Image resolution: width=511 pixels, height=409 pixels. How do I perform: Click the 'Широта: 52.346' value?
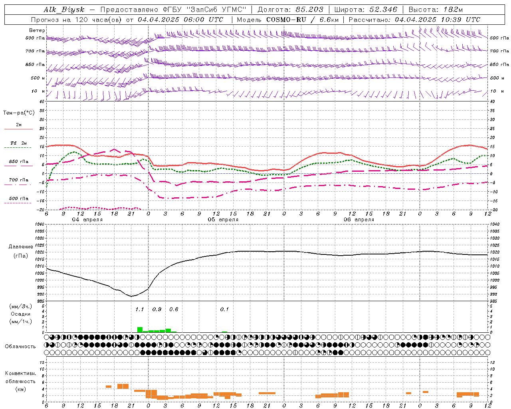pos(366,10)
